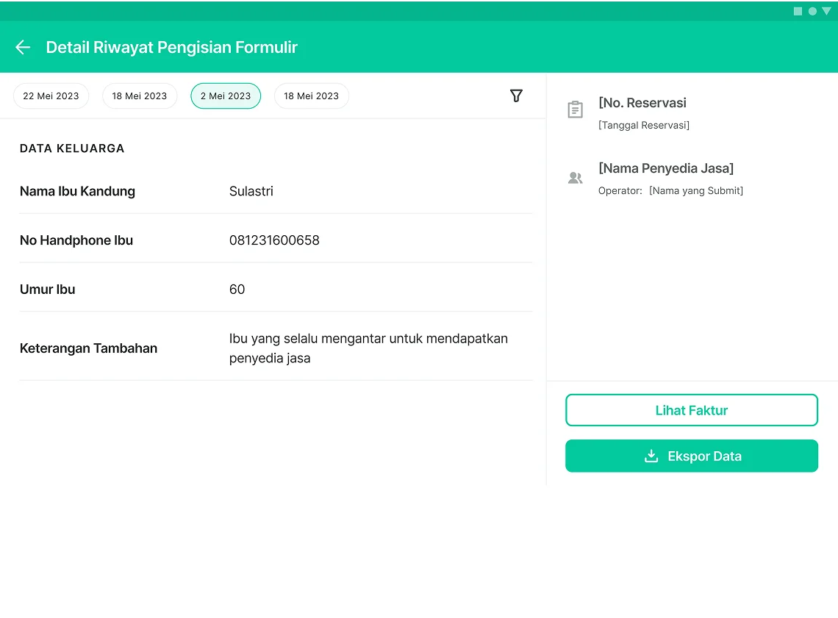Screen dimensions: 838x618
Task: Click the phone number 081231600658
Action: tap(274, 240)
